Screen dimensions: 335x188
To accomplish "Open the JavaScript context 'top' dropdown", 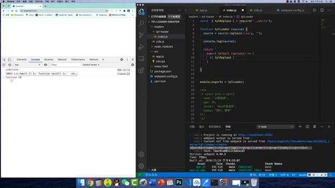I will coord(27,65).
